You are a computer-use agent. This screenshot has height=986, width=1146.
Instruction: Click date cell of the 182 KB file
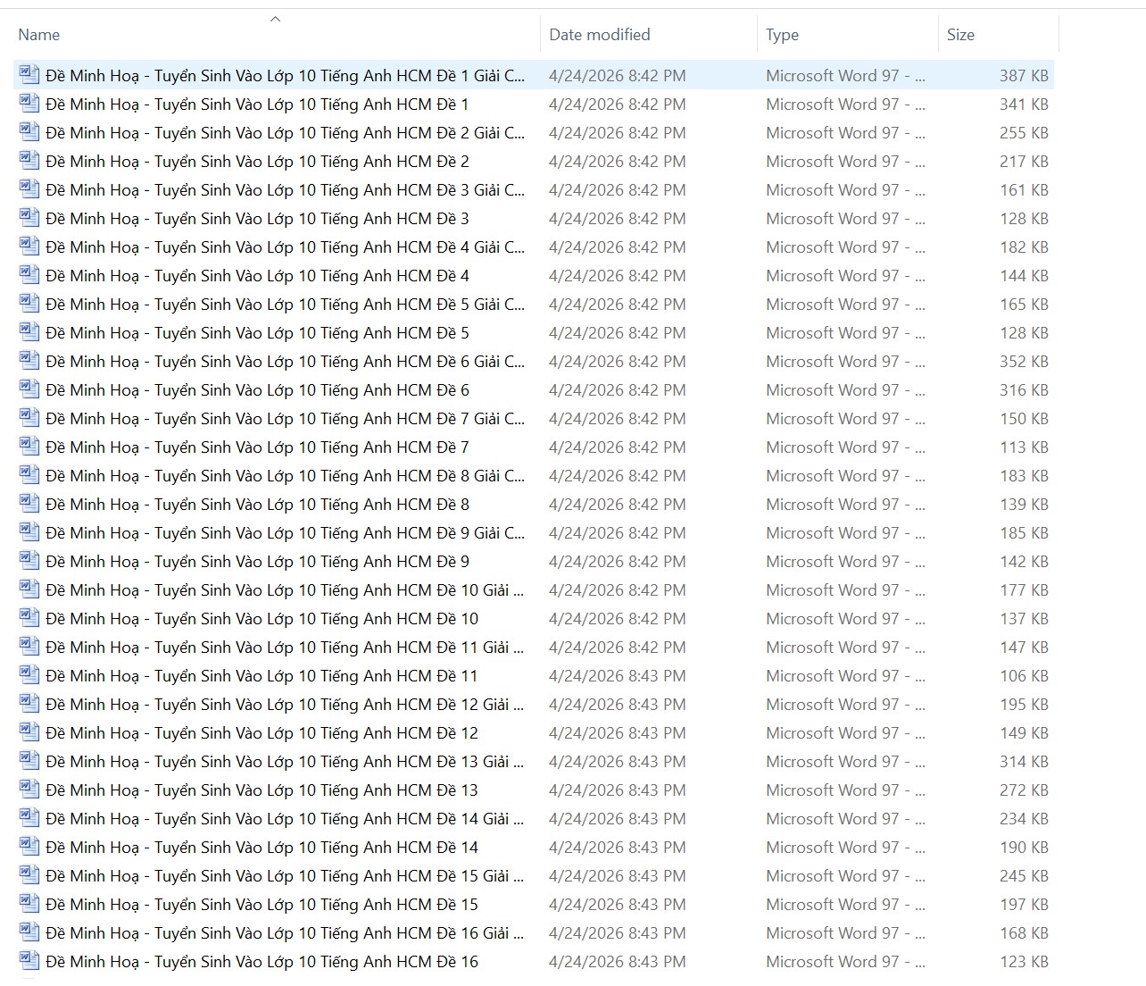[x=618, y=247]
